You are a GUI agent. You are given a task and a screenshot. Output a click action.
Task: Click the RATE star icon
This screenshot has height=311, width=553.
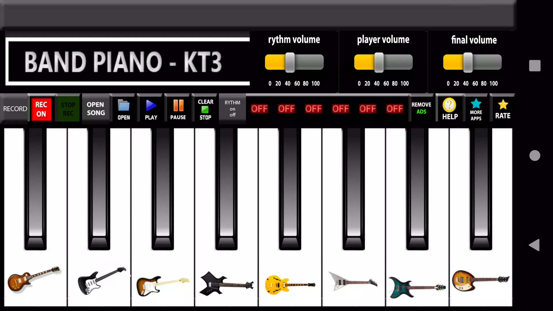(x=503, y=104)
